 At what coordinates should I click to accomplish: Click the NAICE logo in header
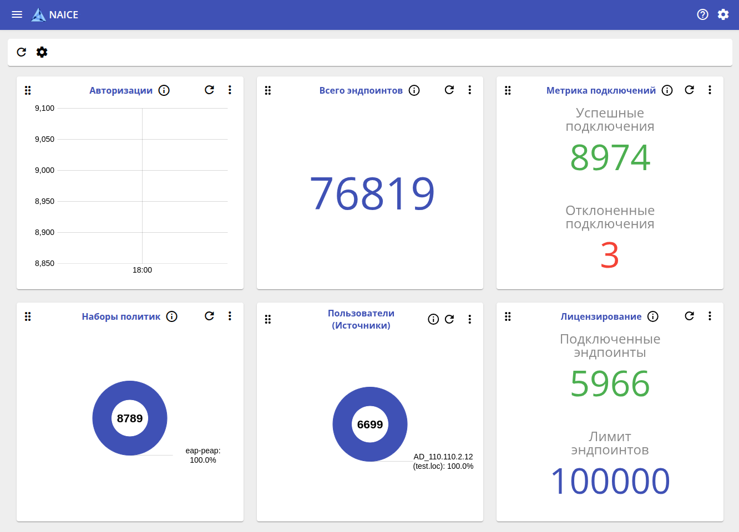click(x=39, y=15)
